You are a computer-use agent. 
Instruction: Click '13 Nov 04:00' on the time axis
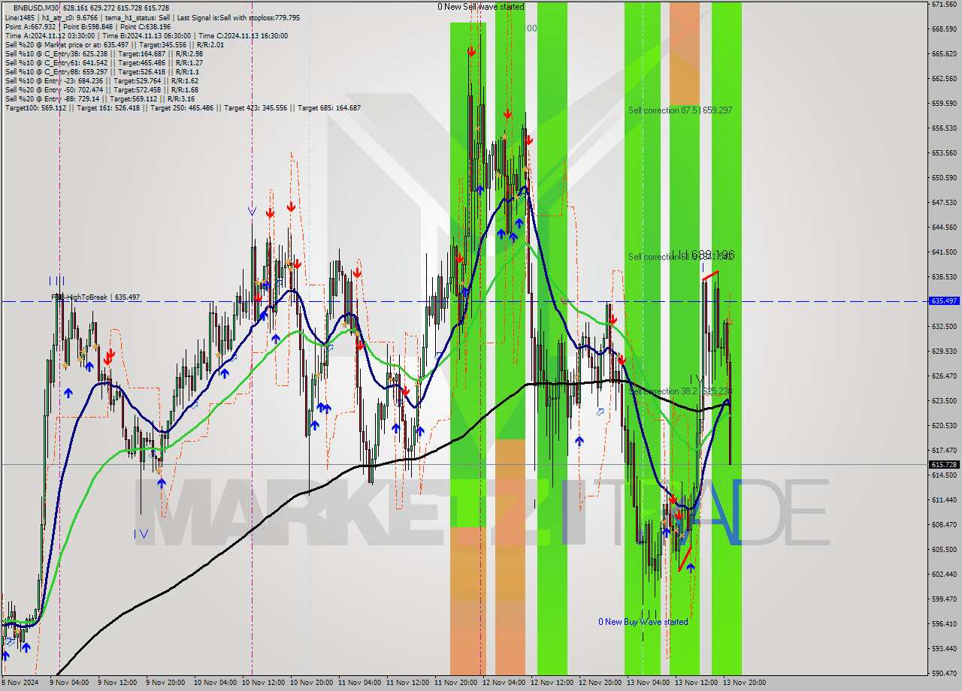point(648,683)
